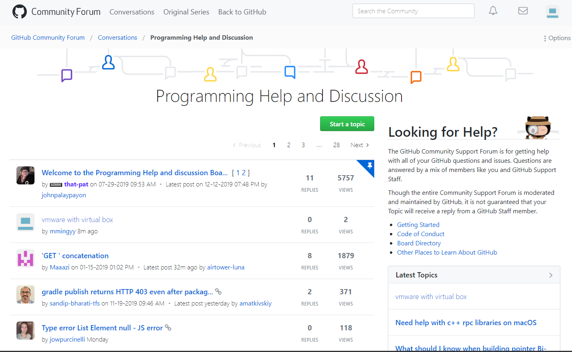This screenshot has height=352, width=572.
Task: Select Back to GitHub in navigation
Action: pyautogui.click(x=242, y=12)
